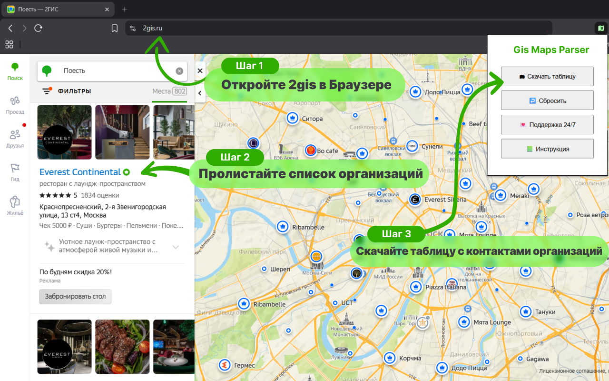Open the Гид sidebar section
The width and height of the screenshot is (609, 381).
[x=15, y=172]
